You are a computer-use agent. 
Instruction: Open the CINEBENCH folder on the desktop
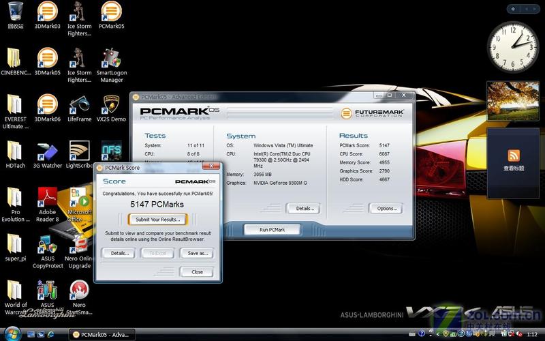click(15, 61)
